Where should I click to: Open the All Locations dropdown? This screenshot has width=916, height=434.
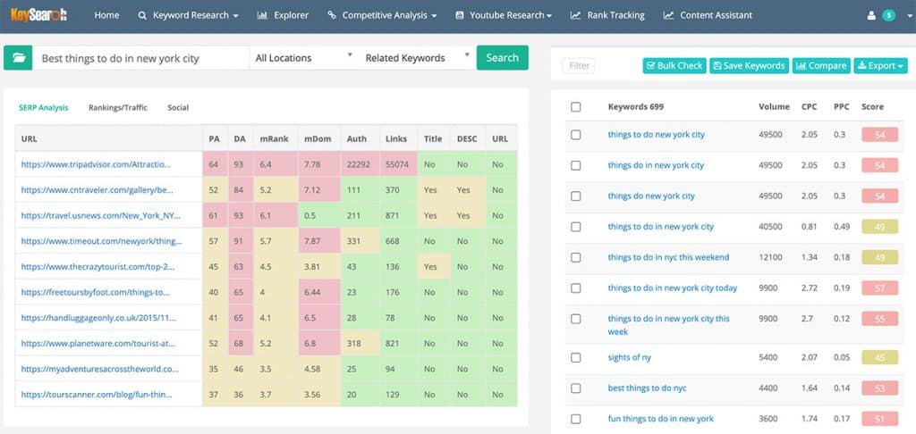304,58
